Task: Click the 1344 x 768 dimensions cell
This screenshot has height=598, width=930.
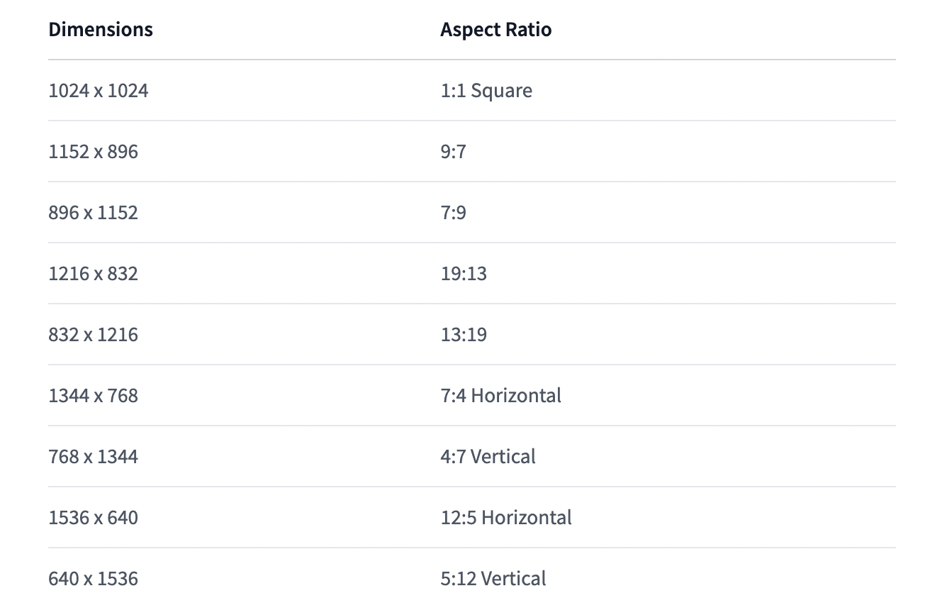Action: coord(94,396)
